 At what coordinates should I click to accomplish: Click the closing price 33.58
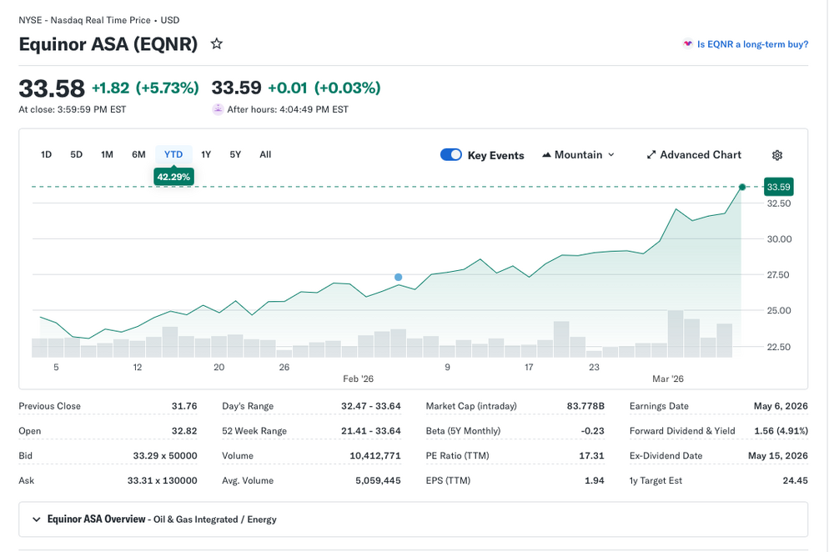(52, 88)
